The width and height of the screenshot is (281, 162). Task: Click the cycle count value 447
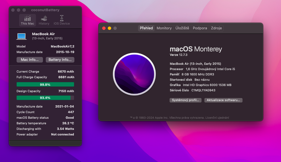click(x=71, y=112)
